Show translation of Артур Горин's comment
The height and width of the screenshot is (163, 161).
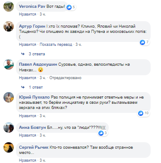click(x=56, y=45)
